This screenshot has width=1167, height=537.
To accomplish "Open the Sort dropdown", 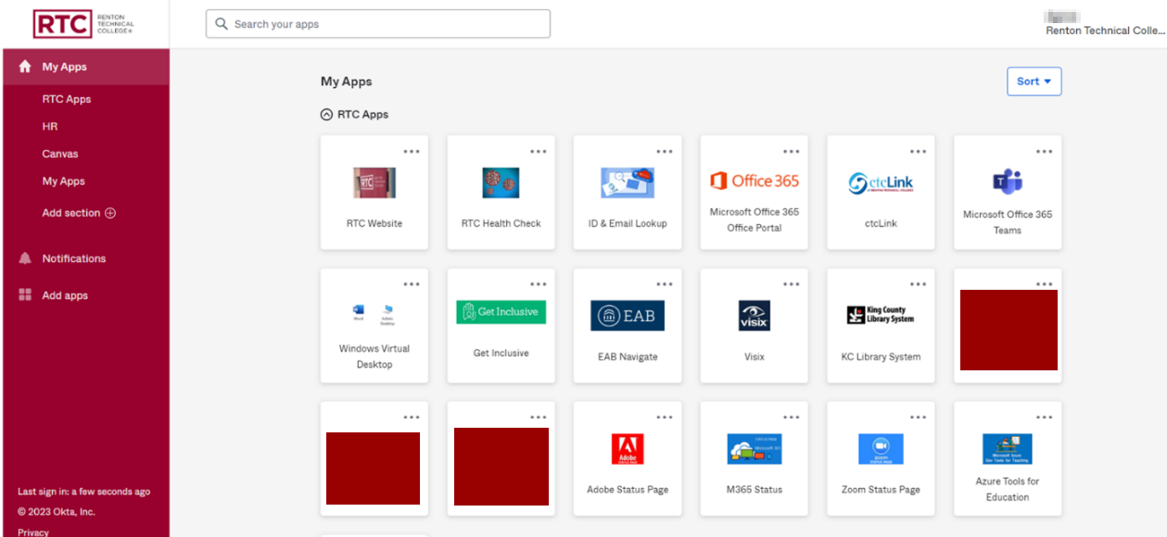I will click(x=1034, y=81).
